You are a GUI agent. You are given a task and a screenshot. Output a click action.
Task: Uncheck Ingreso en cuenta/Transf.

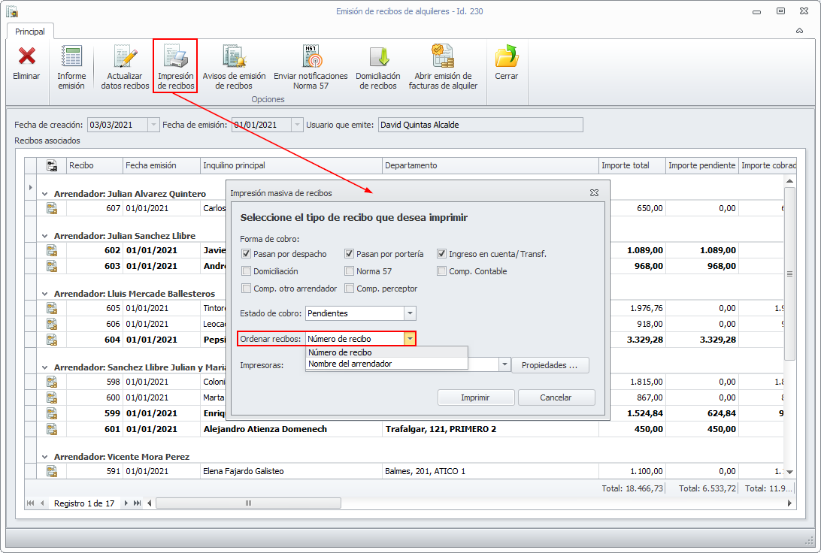point(441,254)
